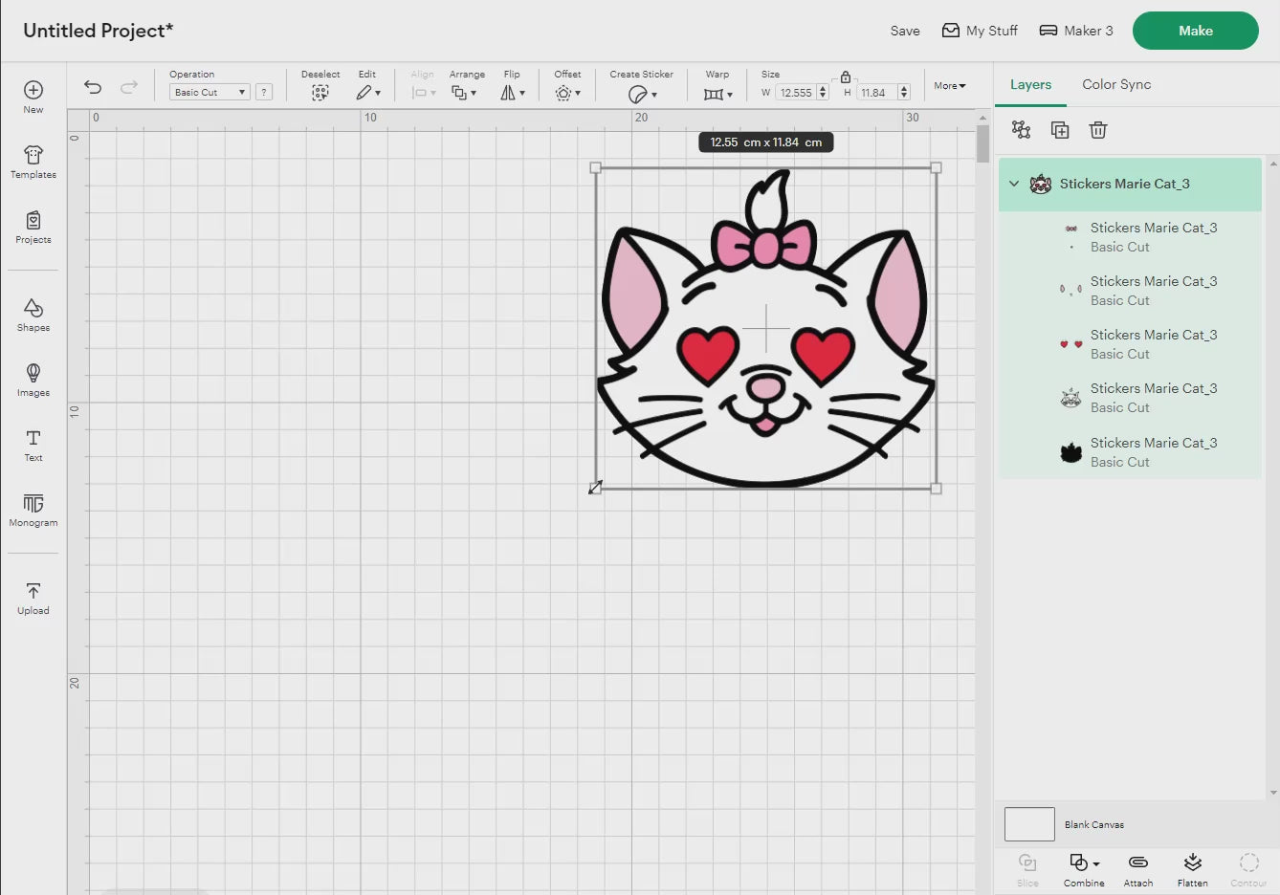Screen dimensions: 1280x895
Task: Switch to the Layers tab
Action: tap(1030, 84)
